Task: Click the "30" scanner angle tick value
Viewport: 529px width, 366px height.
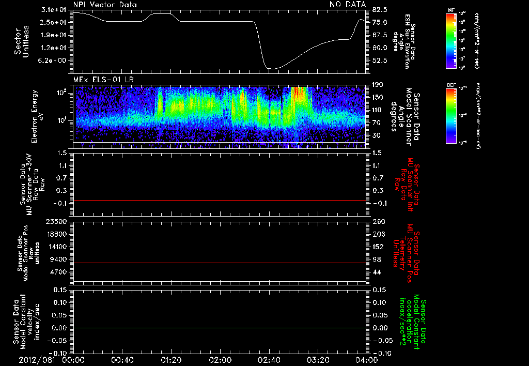Action: tap(376, 136)
